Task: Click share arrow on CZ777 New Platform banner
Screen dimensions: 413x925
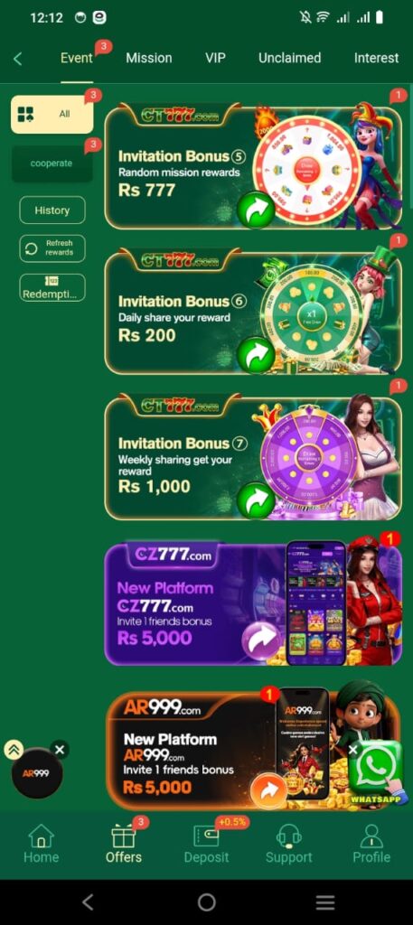Action: (x=261, y=641)
